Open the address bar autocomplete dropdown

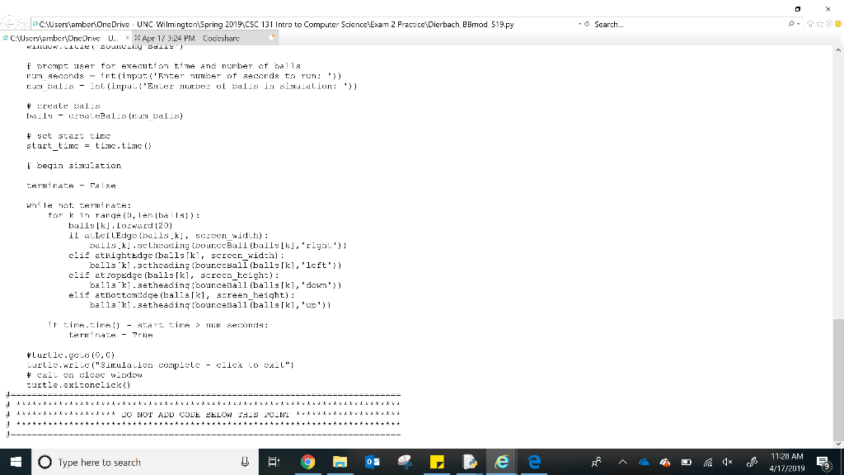pyautogui.click(x=579, y=23)
